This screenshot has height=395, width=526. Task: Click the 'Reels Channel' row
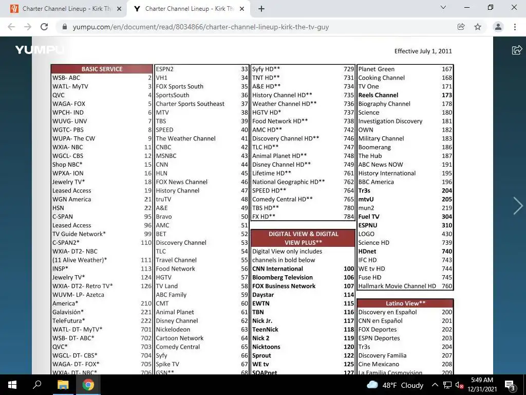pyautogui.click(x=405, y=95)
